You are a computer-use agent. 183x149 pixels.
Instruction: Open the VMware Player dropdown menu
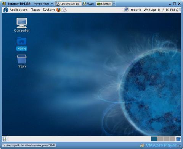[43, 4]
